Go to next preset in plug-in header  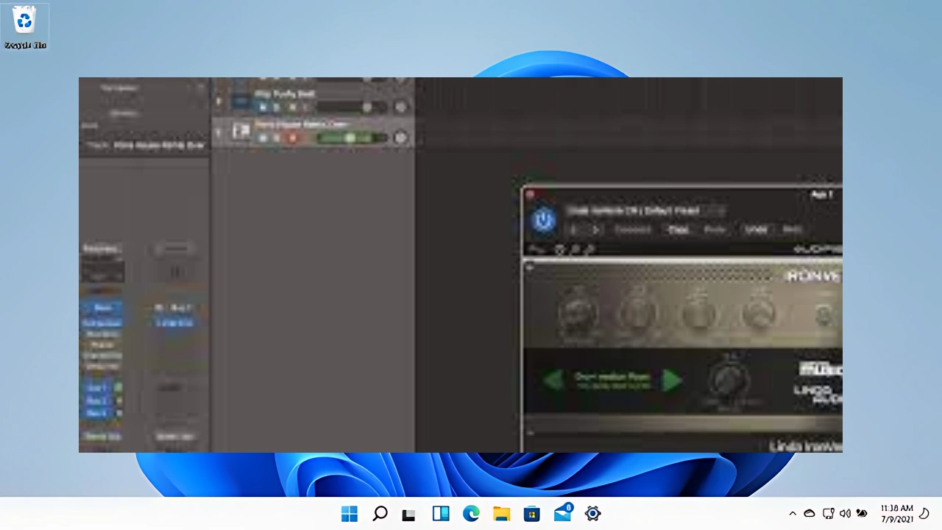click(x=595, y=230)
